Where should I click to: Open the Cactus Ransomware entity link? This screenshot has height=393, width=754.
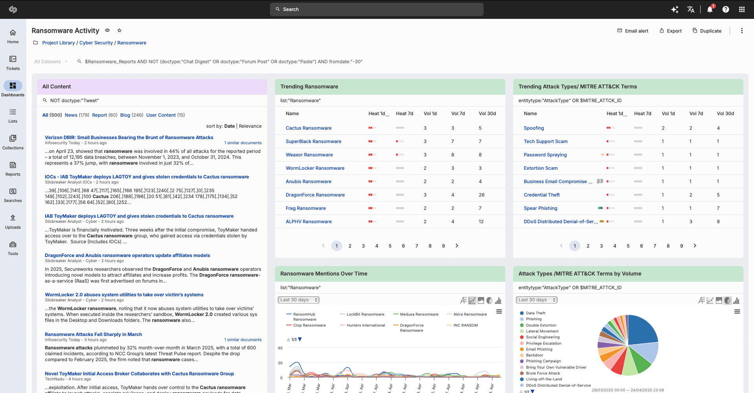pos(308,128)
